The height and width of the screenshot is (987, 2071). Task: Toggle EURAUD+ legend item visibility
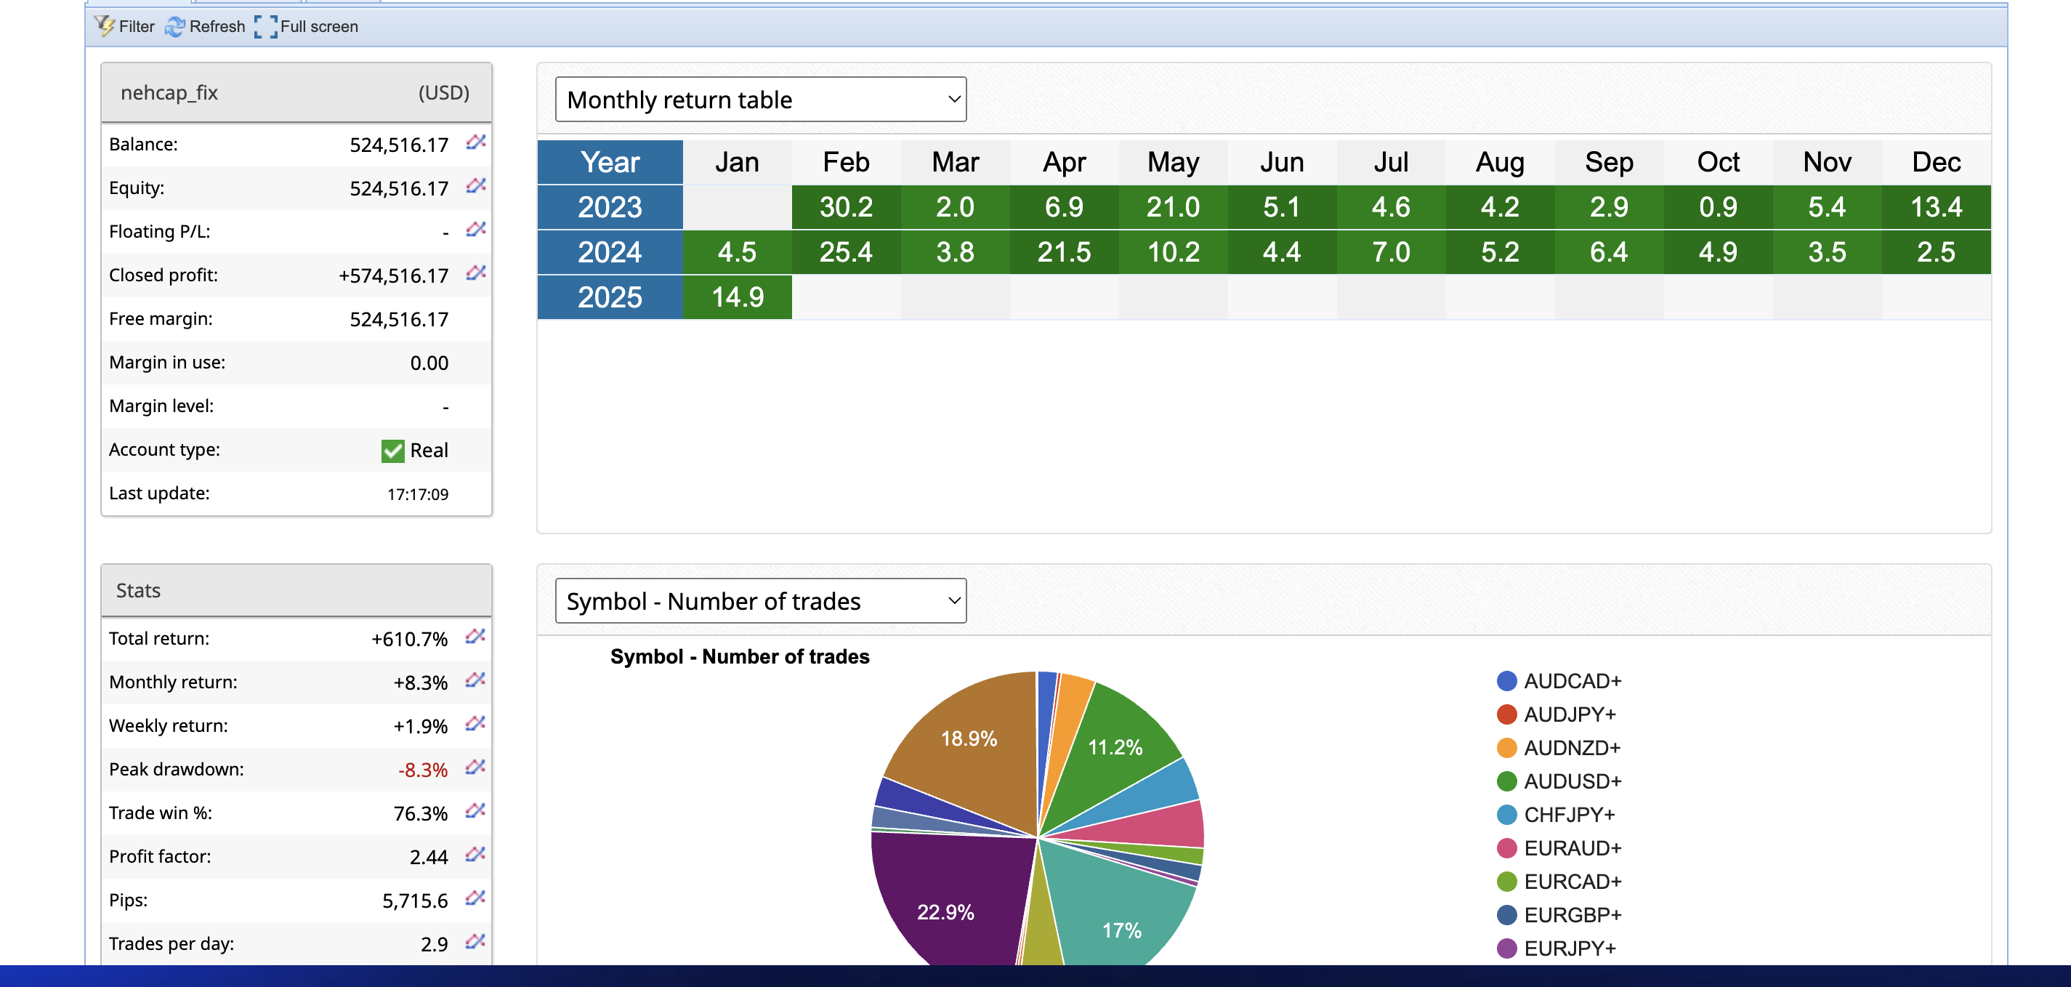tap(1571, 848)
